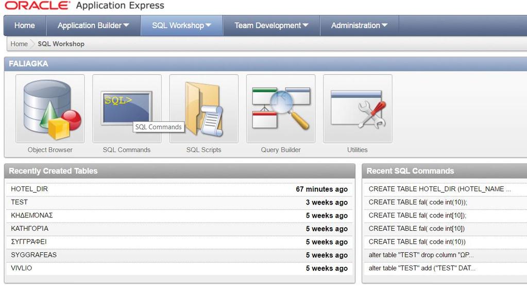Image resolution: width=527 pixels, height=291 pixels.
Task: Open the Query Builder magnifier icon
Action: click(281, 109)
